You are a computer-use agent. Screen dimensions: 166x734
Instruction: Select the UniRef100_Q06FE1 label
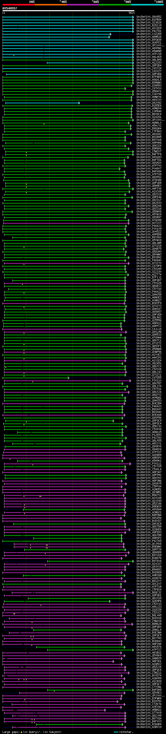coord(149,43)
